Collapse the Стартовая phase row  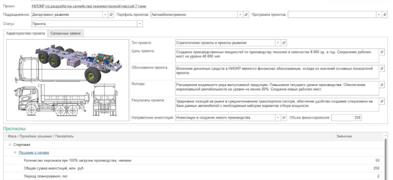(10, 144)
